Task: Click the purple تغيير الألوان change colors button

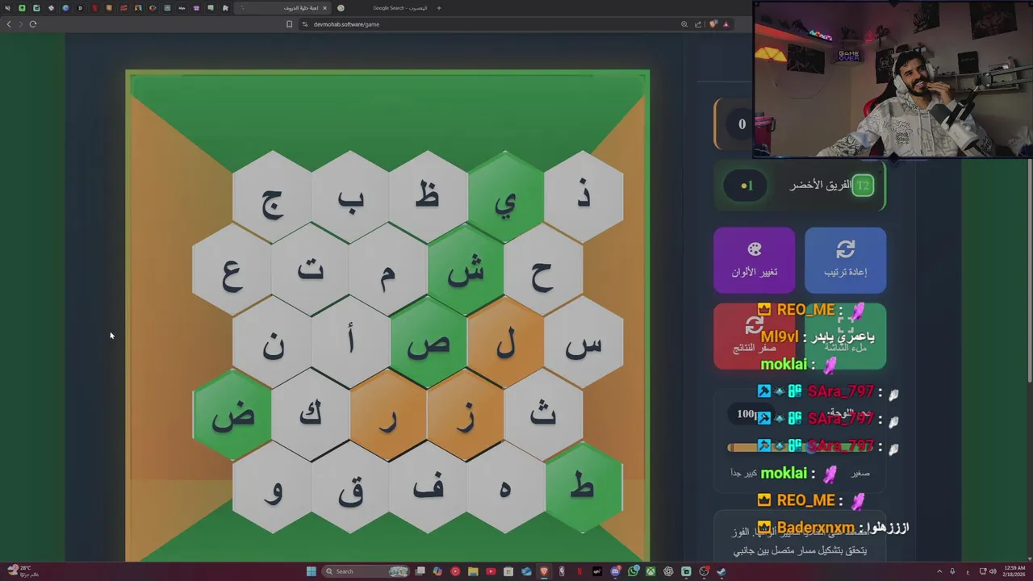Action: click(x=755, y=260)
